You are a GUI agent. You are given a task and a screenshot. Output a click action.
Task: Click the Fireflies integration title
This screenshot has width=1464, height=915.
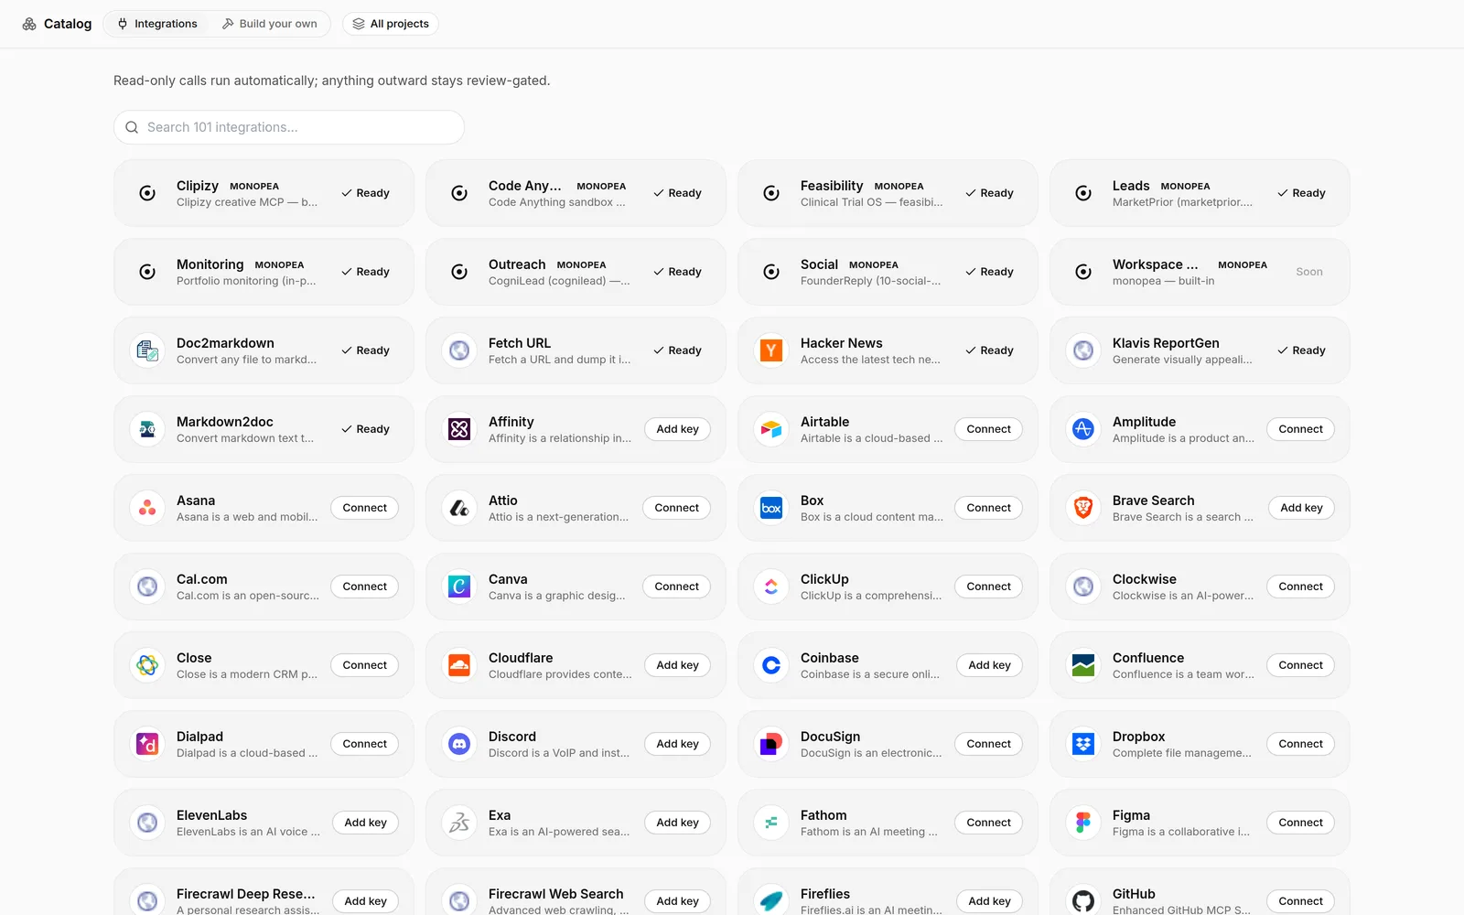click(x=825, y=894)
